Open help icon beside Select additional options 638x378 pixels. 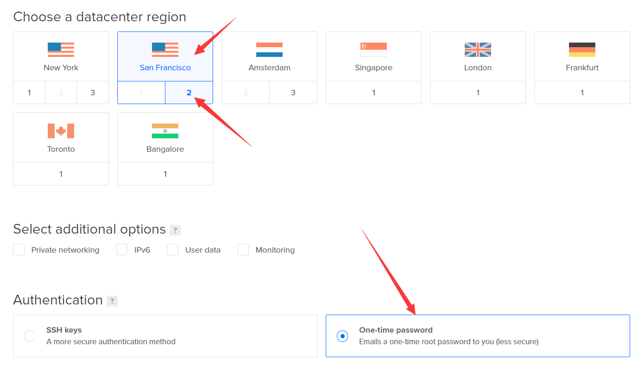[175, 230]
